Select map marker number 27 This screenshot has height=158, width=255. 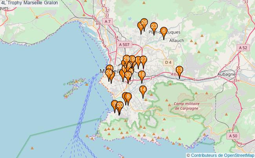(143, 60)
